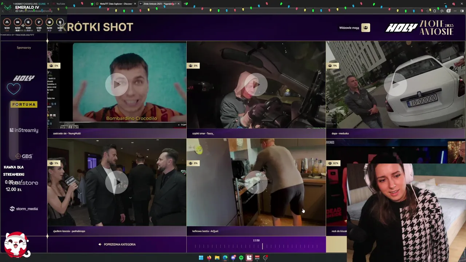Click the 'Sponsorzy' sidebar heading
The height and width of the screenshot is (262, 466).
point(24,48)
